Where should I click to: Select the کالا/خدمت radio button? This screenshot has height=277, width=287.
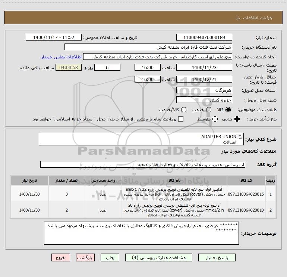[184, 110]
